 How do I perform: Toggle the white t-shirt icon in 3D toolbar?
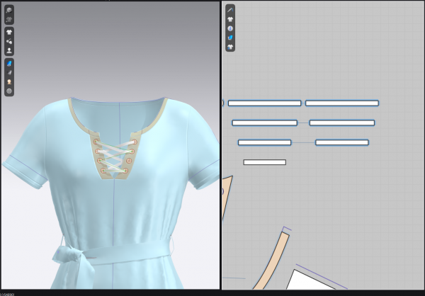[x=9, y=32]
